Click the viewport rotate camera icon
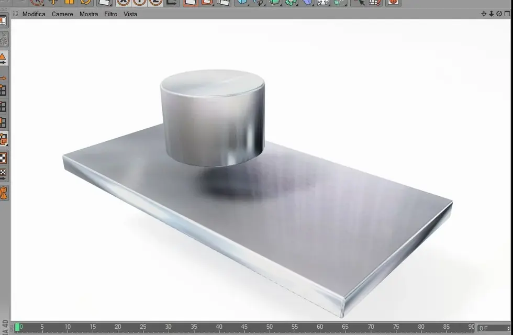Image resolution: width=513 pixels, height=335 pixels. click(499, 14)
